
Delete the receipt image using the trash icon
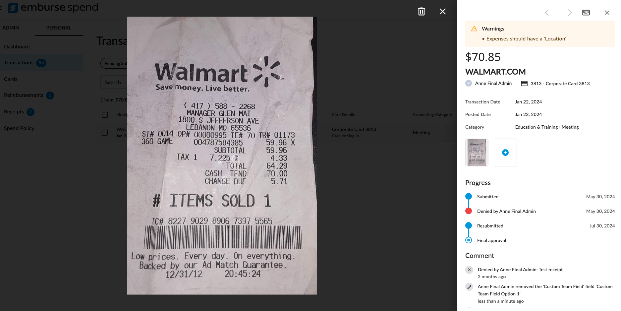click(x=421, y=12)
